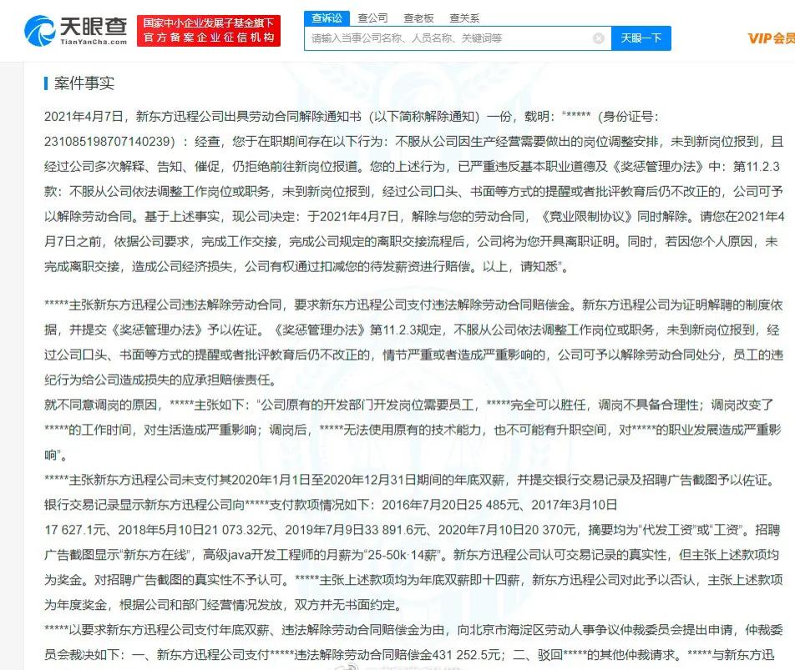795x670 pixels.
Task: Switch to the 查公司 tab
Action: coord(372,18)
